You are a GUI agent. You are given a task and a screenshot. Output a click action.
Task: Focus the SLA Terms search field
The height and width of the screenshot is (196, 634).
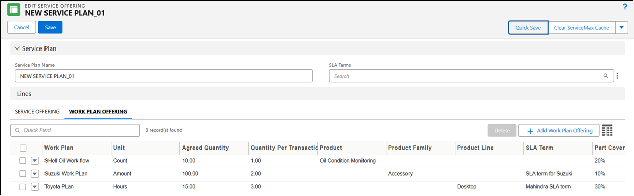(471, 76)
